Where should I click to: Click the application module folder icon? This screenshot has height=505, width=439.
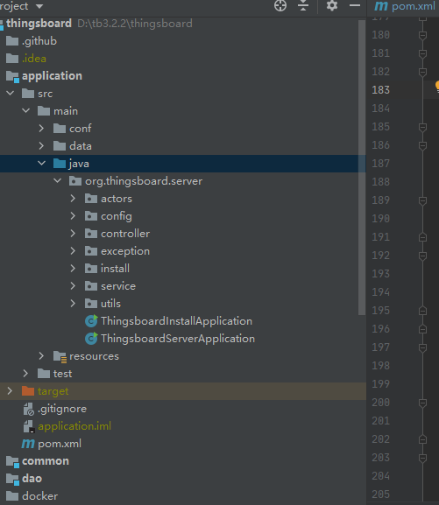click(12, 76)
